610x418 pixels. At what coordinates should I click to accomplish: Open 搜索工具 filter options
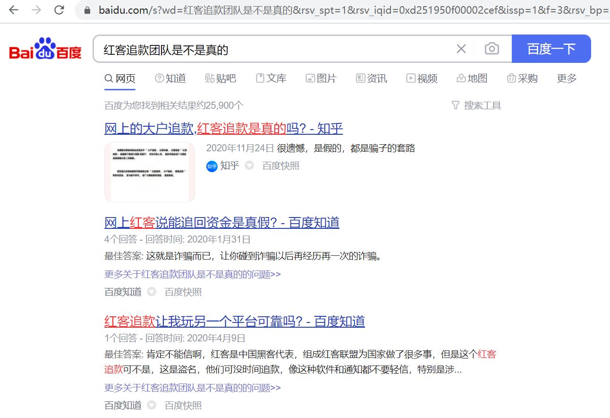476,105
